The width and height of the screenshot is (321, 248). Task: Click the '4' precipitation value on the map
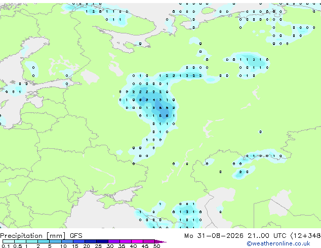point(154,100)
